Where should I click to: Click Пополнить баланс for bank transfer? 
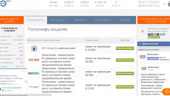pyautogui.click(x=125, y=48)
